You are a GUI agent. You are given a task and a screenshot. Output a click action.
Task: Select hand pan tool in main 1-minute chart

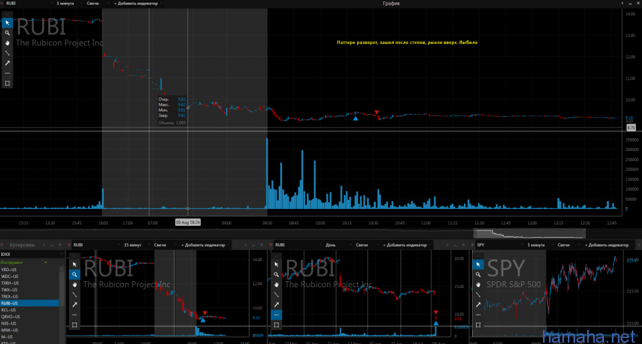tap(7, 43)
